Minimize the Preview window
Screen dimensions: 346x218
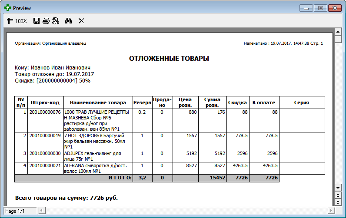[x=306, y=8]
